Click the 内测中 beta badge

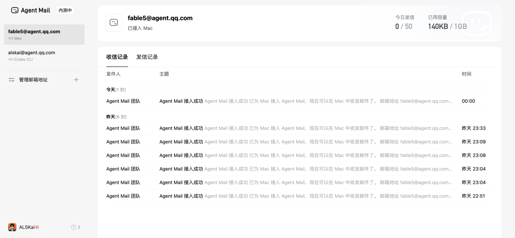65,10
